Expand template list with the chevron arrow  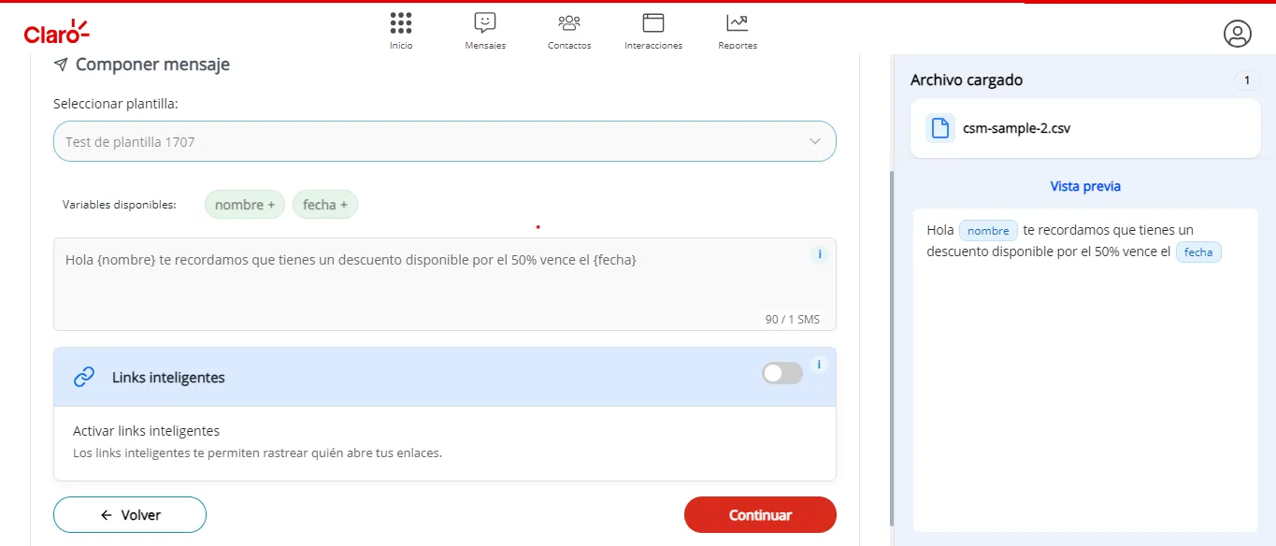click(x=815, y=141)
